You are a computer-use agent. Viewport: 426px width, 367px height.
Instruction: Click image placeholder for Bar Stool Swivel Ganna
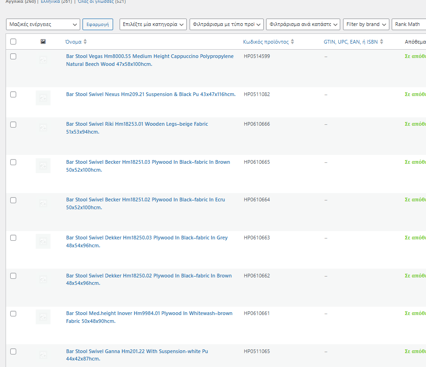pos(43,355)
